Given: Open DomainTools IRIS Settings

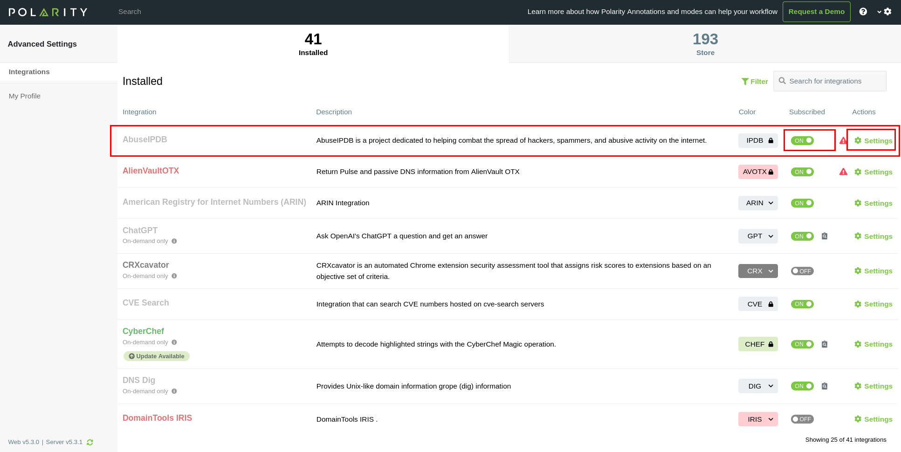Looking at the screenshot, I should coord(873,419).
